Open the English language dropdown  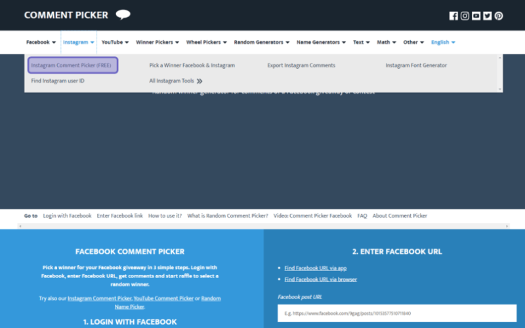point(443,42)
